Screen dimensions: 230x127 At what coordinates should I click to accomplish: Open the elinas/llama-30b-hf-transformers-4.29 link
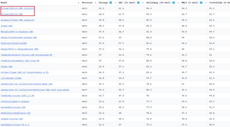pyautogui.click(x=25, y=72)
